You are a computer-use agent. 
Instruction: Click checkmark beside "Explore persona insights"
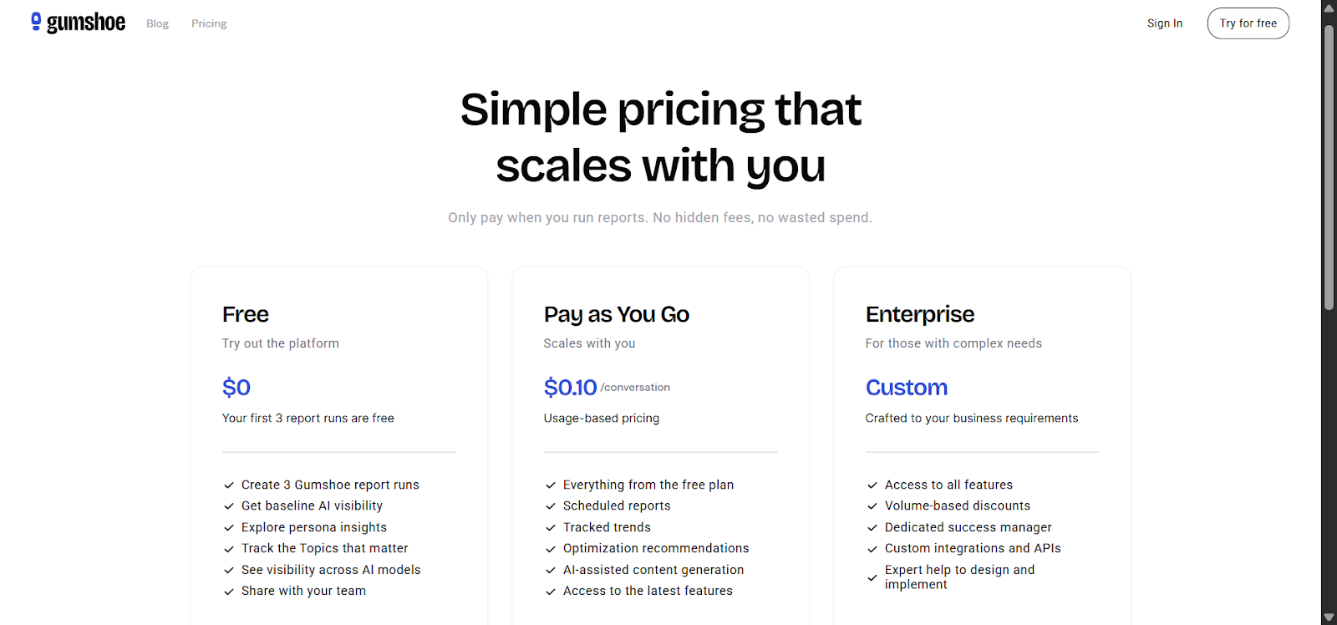coord(228,528)
